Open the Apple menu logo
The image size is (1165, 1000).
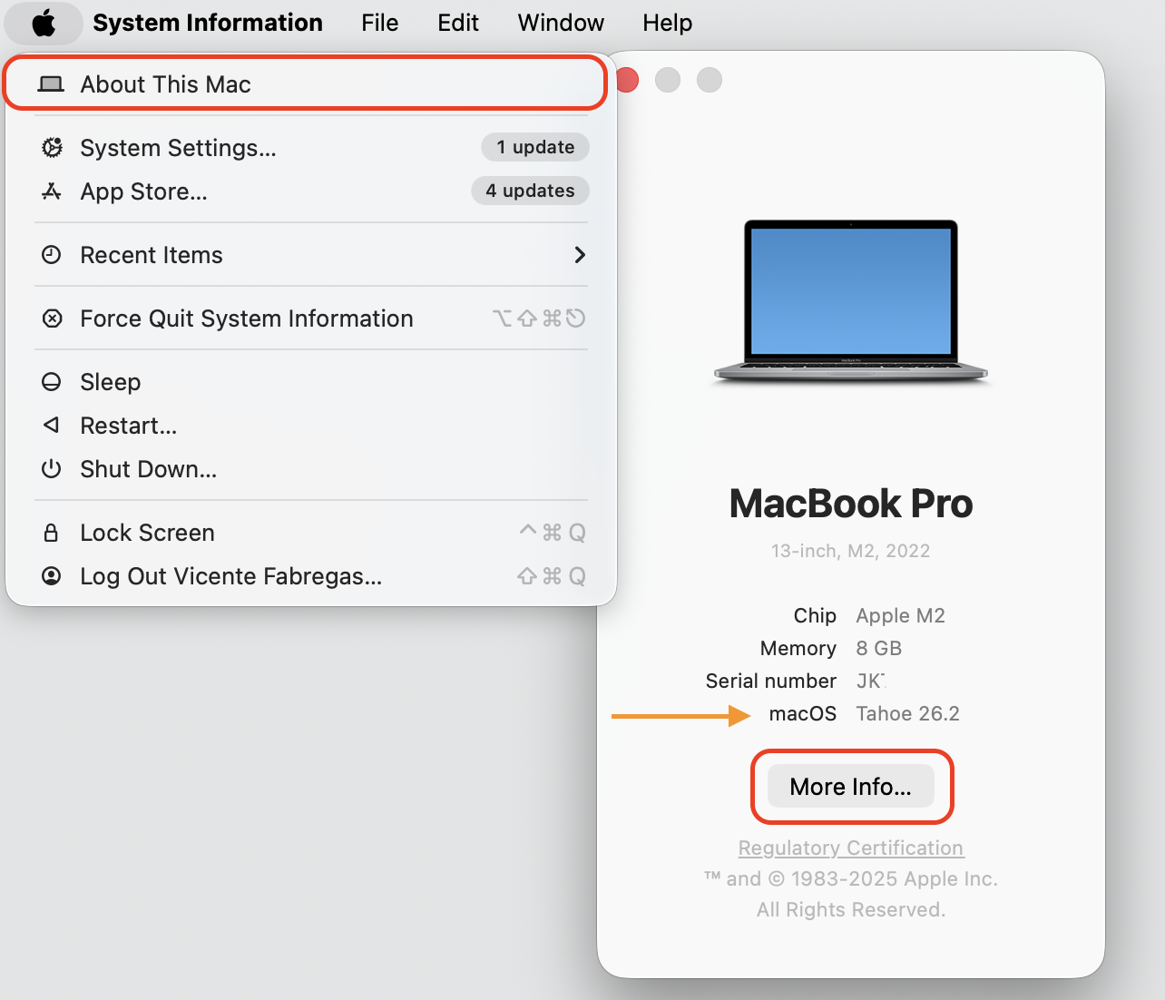click(44, 23)
